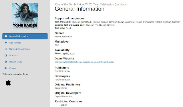Click the Original Developers heading
This screenshot has height=107, width=183.
click(68, 93)
